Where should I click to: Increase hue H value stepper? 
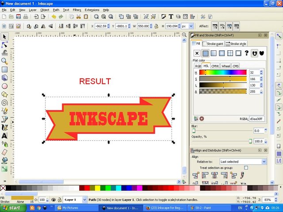[261, 71]
